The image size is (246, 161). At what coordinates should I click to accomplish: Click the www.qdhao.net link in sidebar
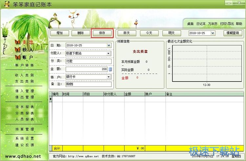point(23,156)
